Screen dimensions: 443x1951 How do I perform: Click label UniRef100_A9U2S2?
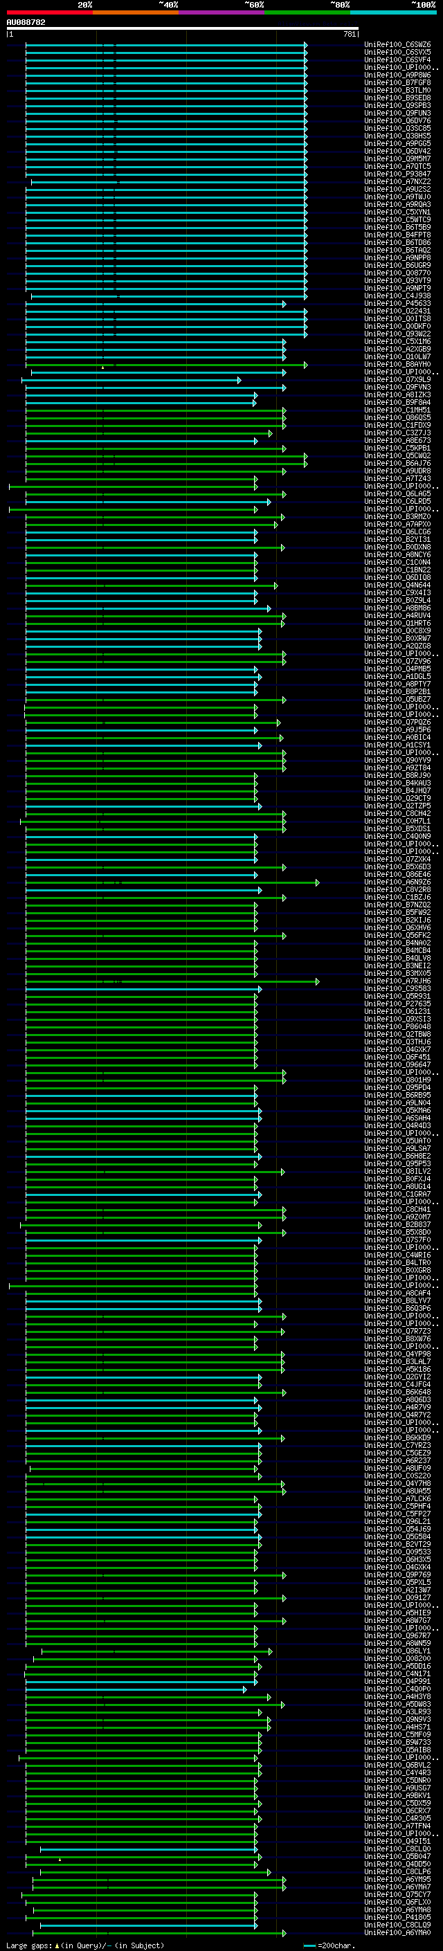click(397, 190)
